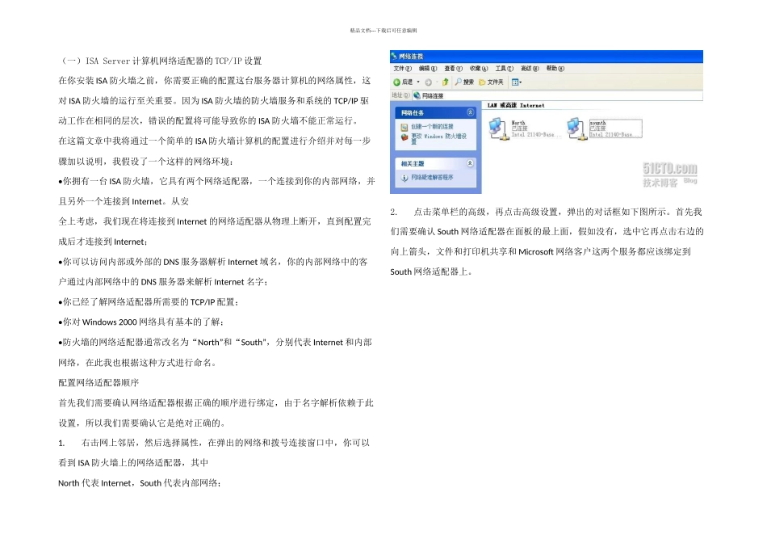This screenshot has width=767, height=543.
Task: Open the 编辑(E) menu
Action: pyautogui.click(x=428, y=69)
